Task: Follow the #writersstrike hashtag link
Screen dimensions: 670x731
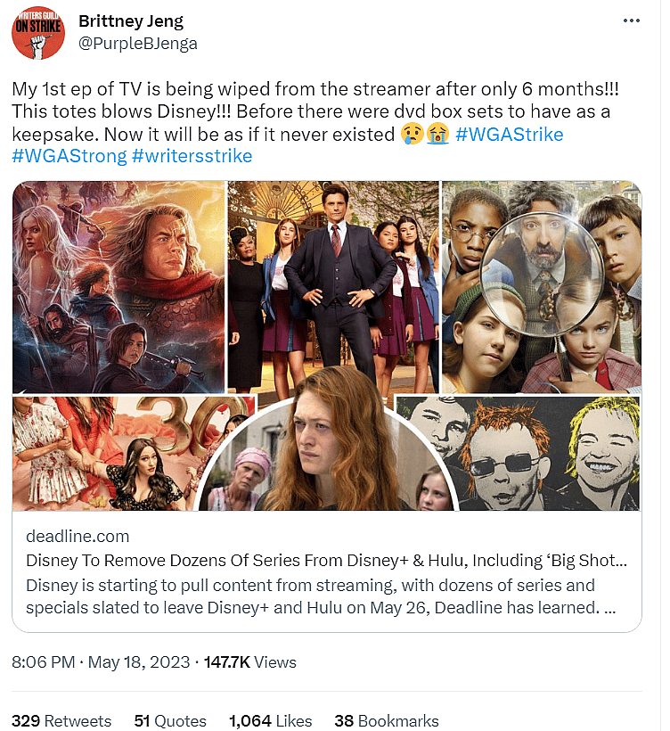Action: point(192,156)
